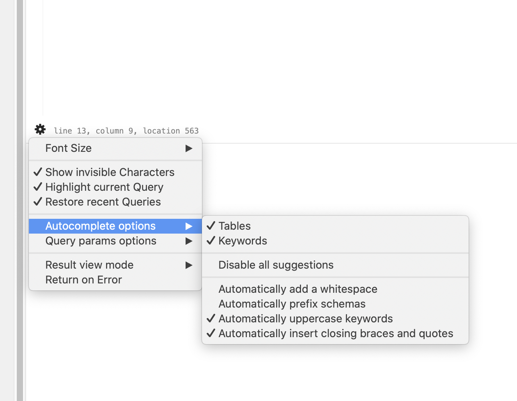Select the Font Size menu item
Screen dimensions: 517x401
69,148
